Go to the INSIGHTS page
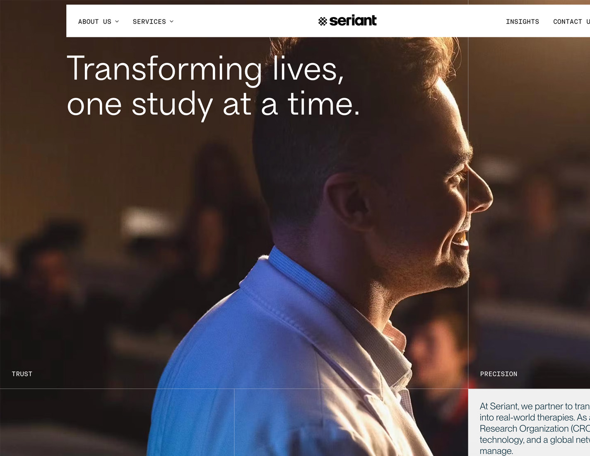The width and height of the screenshot is (590, 456). click(523, 22)
